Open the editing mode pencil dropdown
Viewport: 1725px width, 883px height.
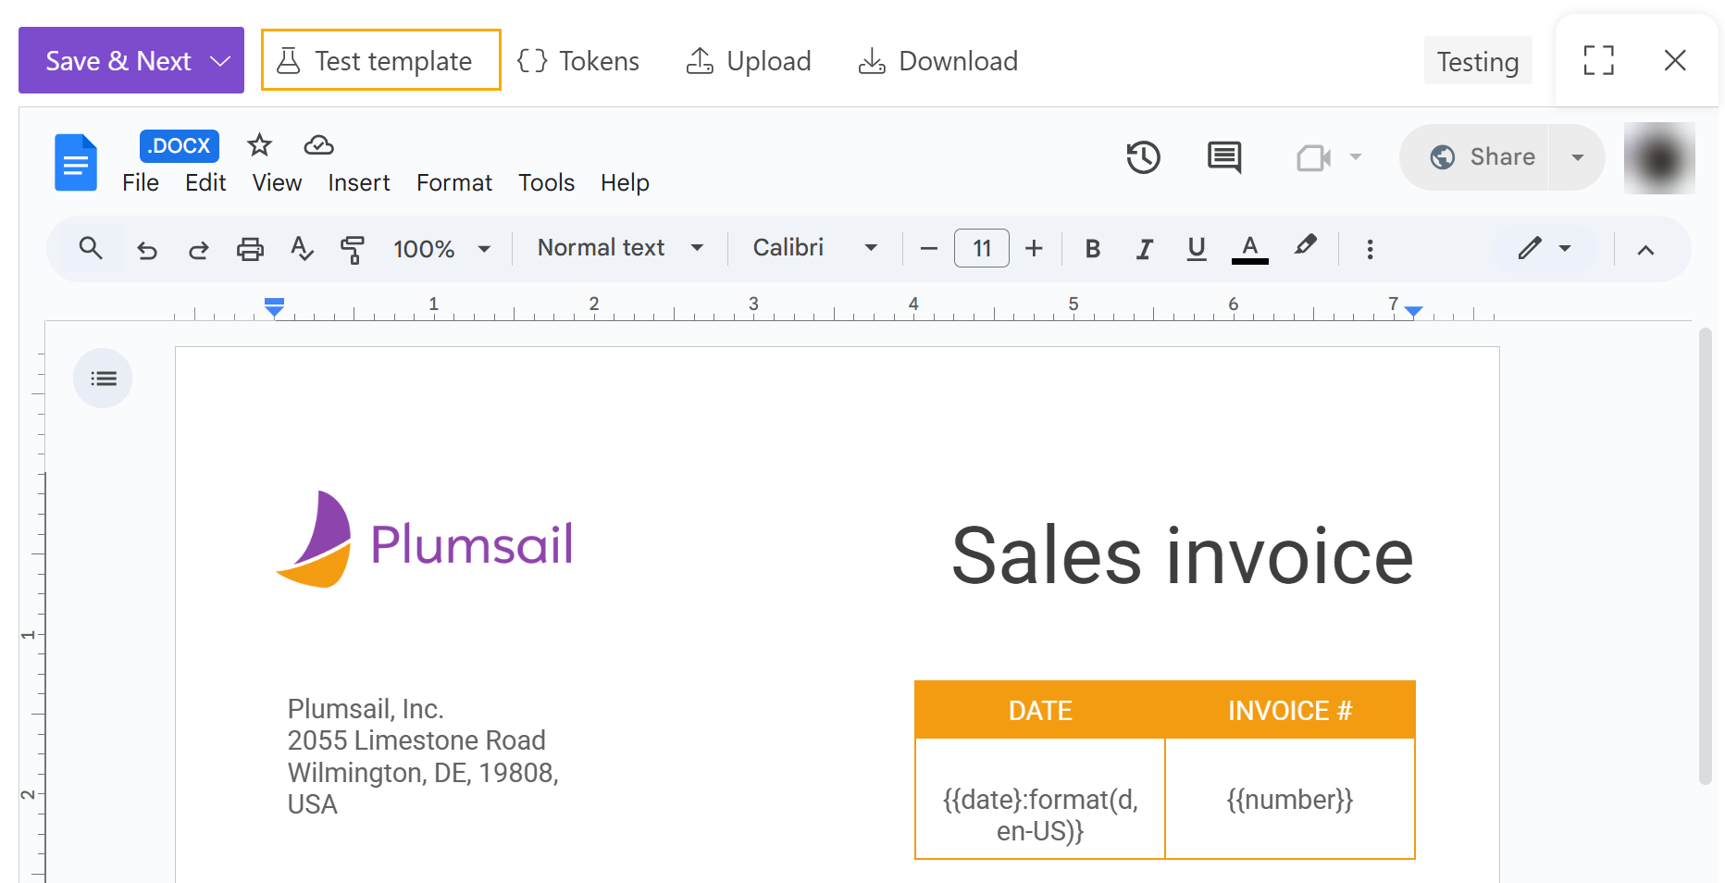point(1545,248)
